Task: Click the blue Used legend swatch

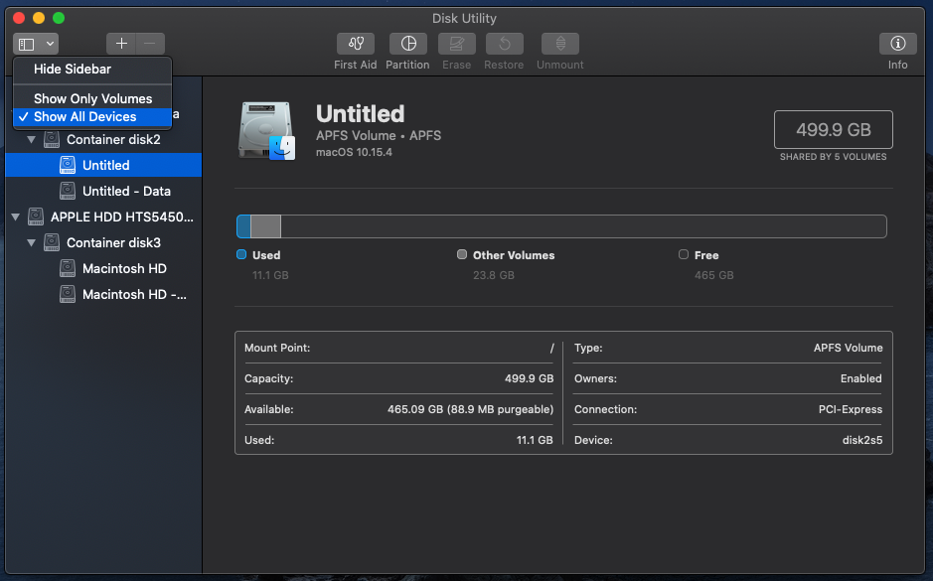Action: point(241,254)
